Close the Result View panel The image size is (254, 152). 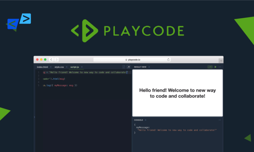click(149, 67)
